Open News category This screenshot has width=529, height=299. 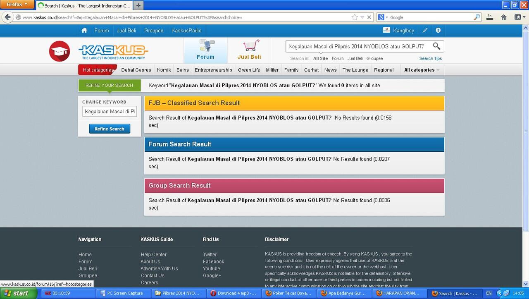331,70
